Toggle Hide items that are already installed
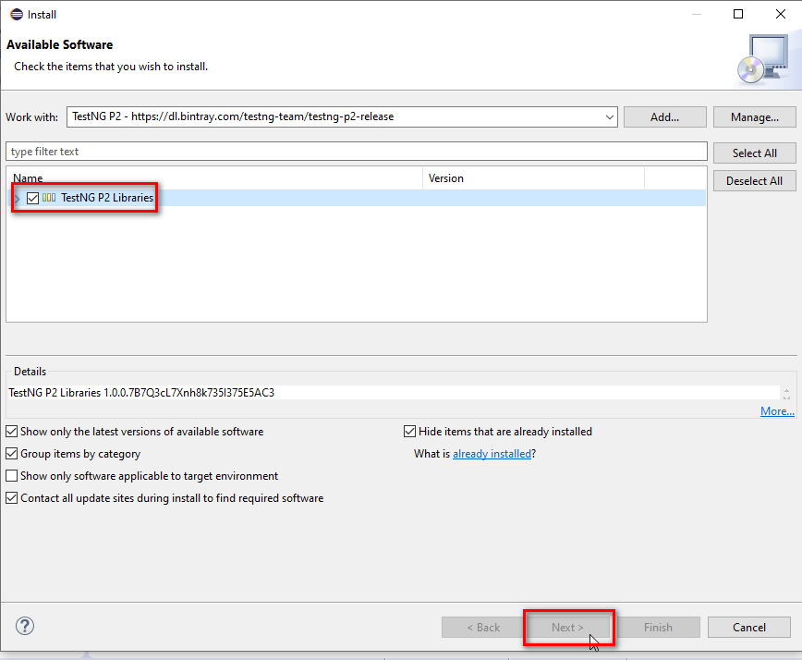This screenshot has height=660, width=802. point(409,432)
